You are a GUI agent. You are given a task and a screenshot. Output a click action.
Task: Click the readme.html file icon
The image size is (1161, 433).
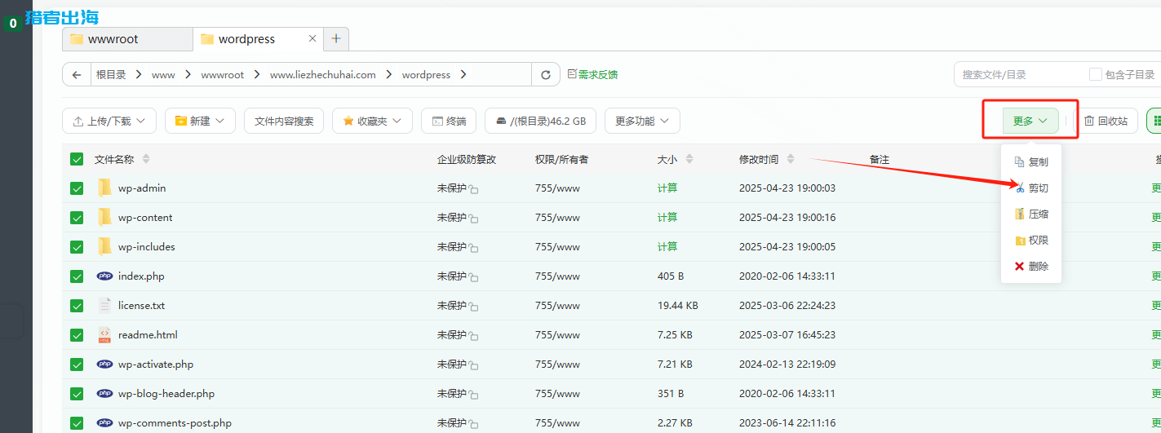104,335
